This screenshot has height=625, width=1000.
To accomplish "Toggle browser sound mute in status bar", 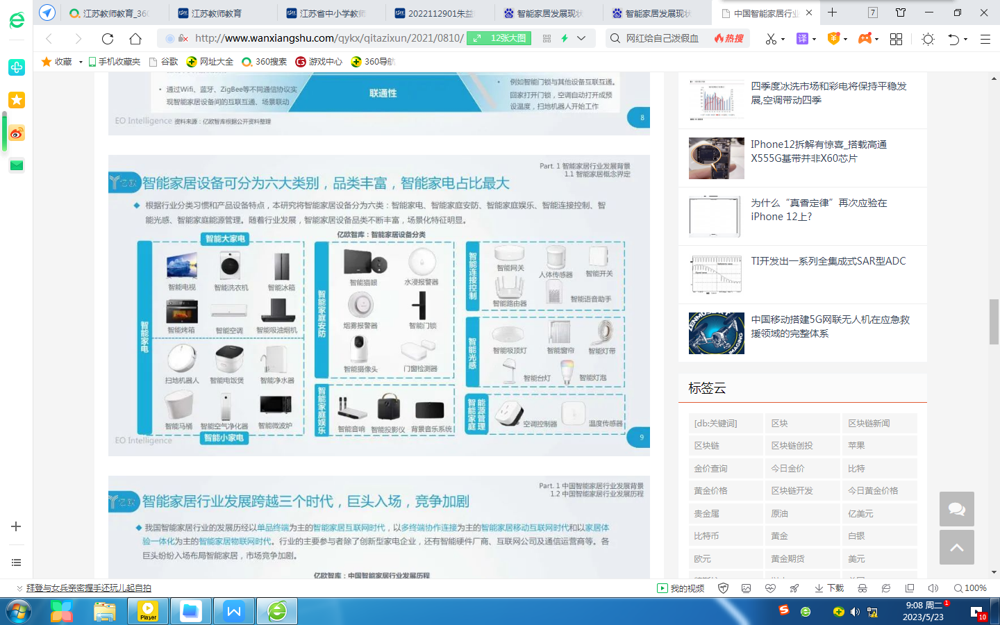I will click(933, 588).
